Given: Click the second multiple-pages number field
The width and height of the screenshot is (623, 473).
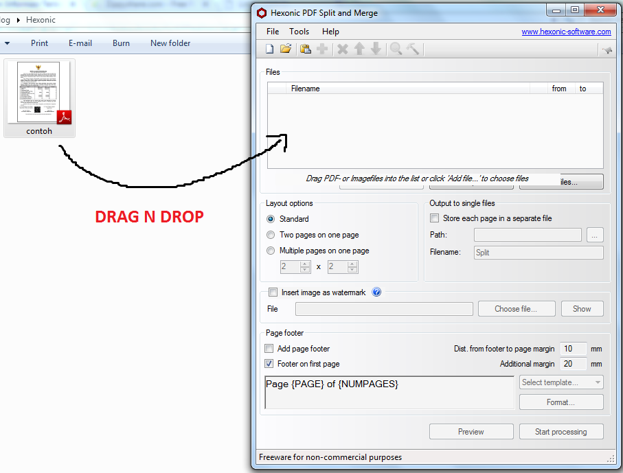Looking at the screenshot, I should click(x=338, y=267).
